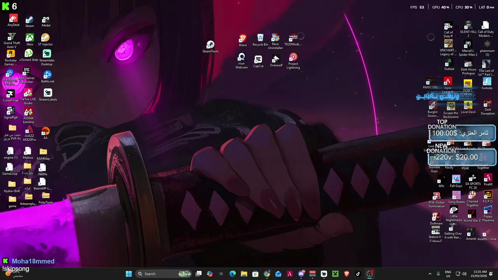The width and height of the screenshot is (498, 280).
Task: Select the Revo Uninstaller icon
Action: point(275,42)
